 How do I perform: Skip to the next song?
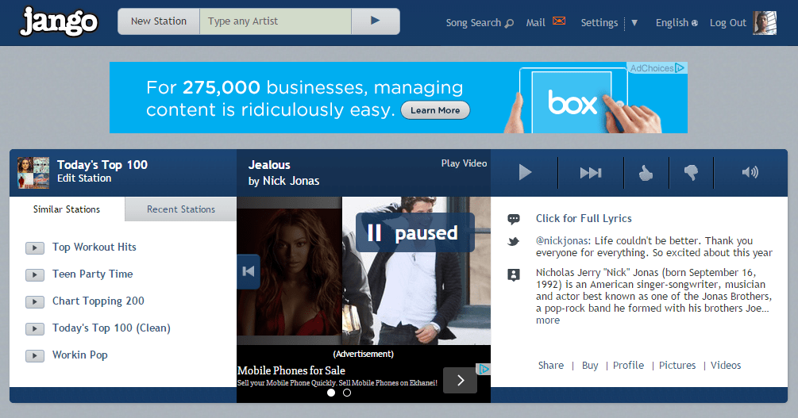coord(590,173)
